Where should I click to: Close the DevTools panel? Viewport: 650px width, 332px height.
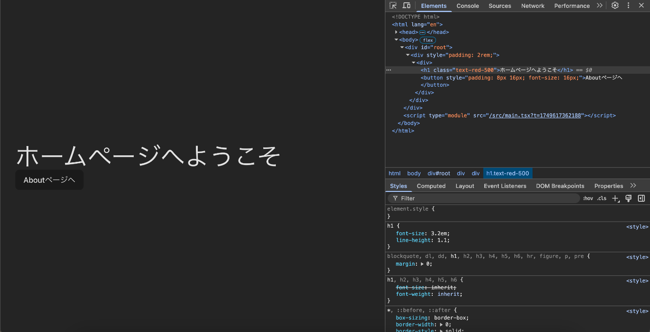click(x=642, y=6)
